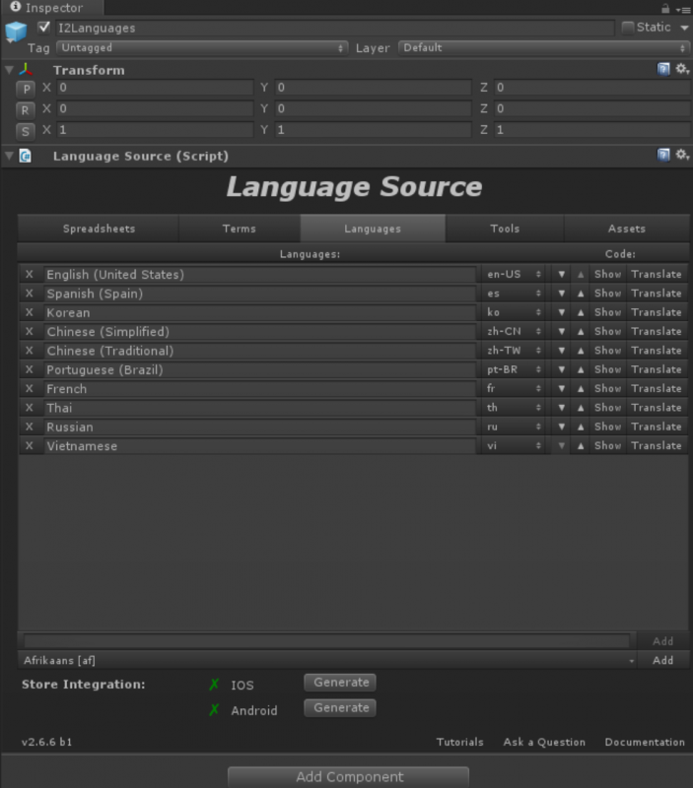Open the Layer dropdown

pos(543,47)
